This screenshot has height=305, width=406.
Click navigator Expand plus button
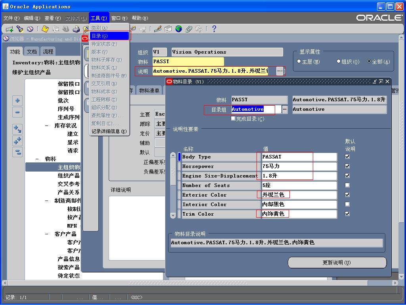coord(17,100)
